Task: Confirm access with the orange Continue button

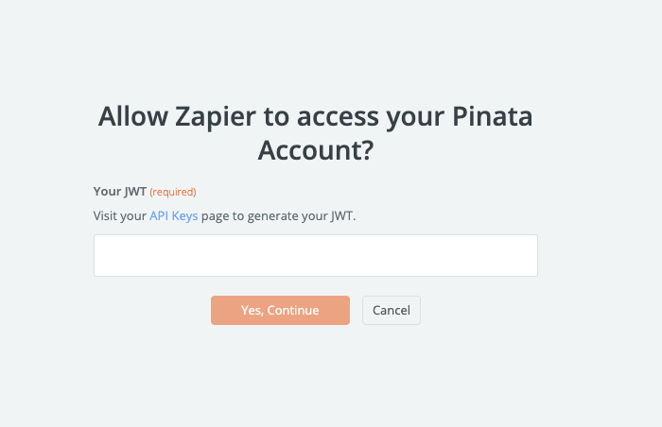Action: 280,311
